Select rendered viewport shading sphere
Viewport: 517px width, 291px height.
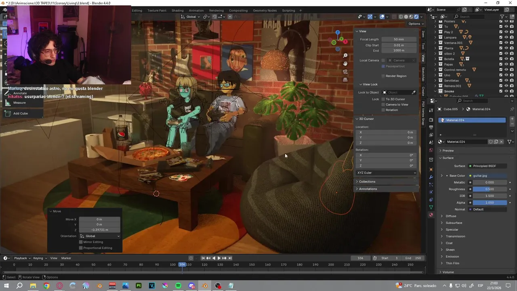[x=416, y=17]
